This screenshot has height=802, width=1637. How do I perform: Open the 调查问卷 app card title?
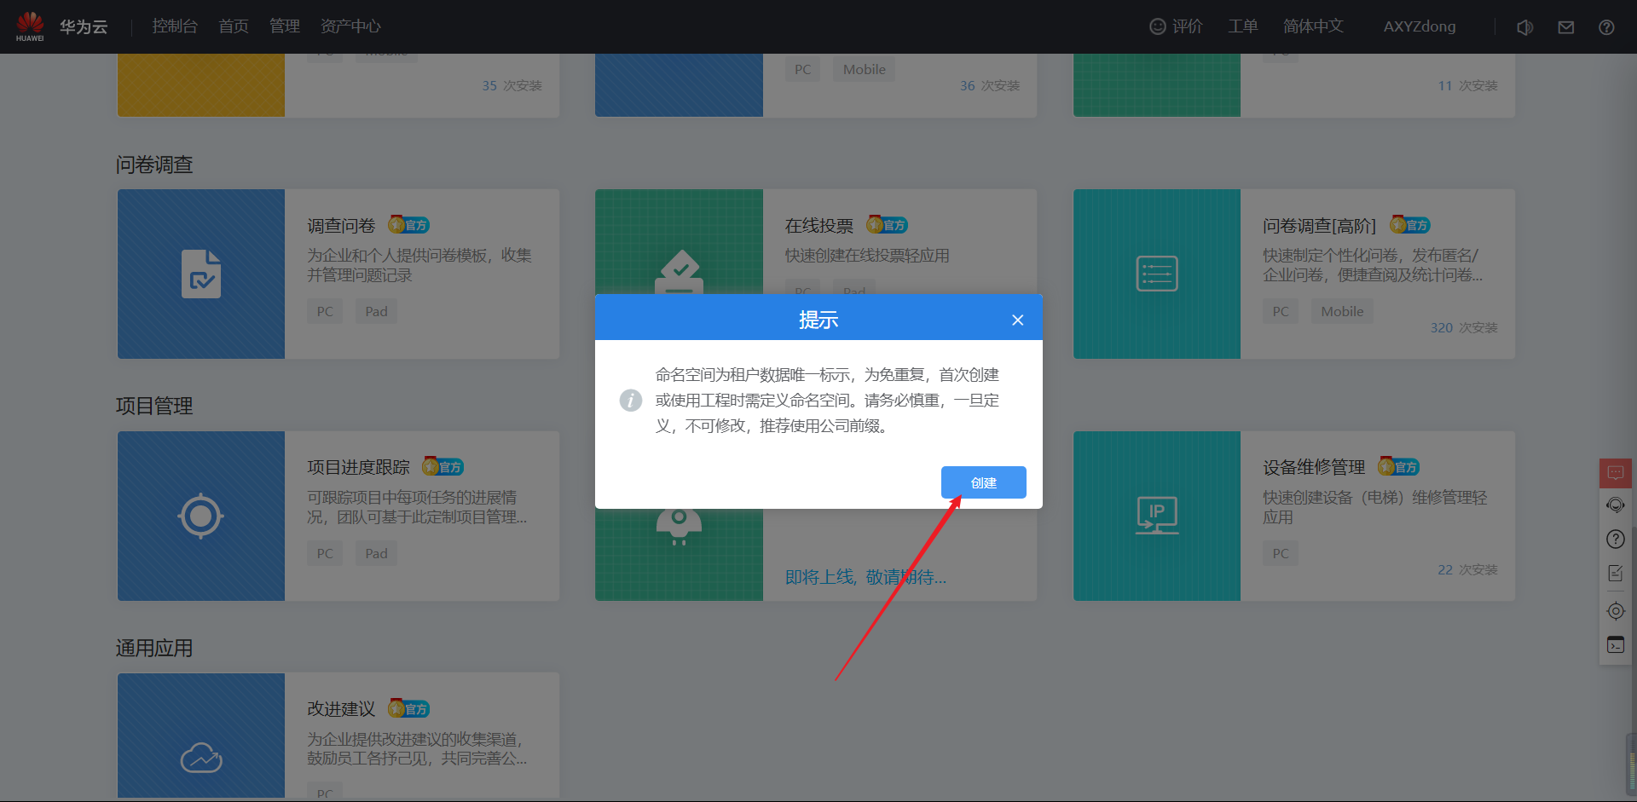coord(341,226)
